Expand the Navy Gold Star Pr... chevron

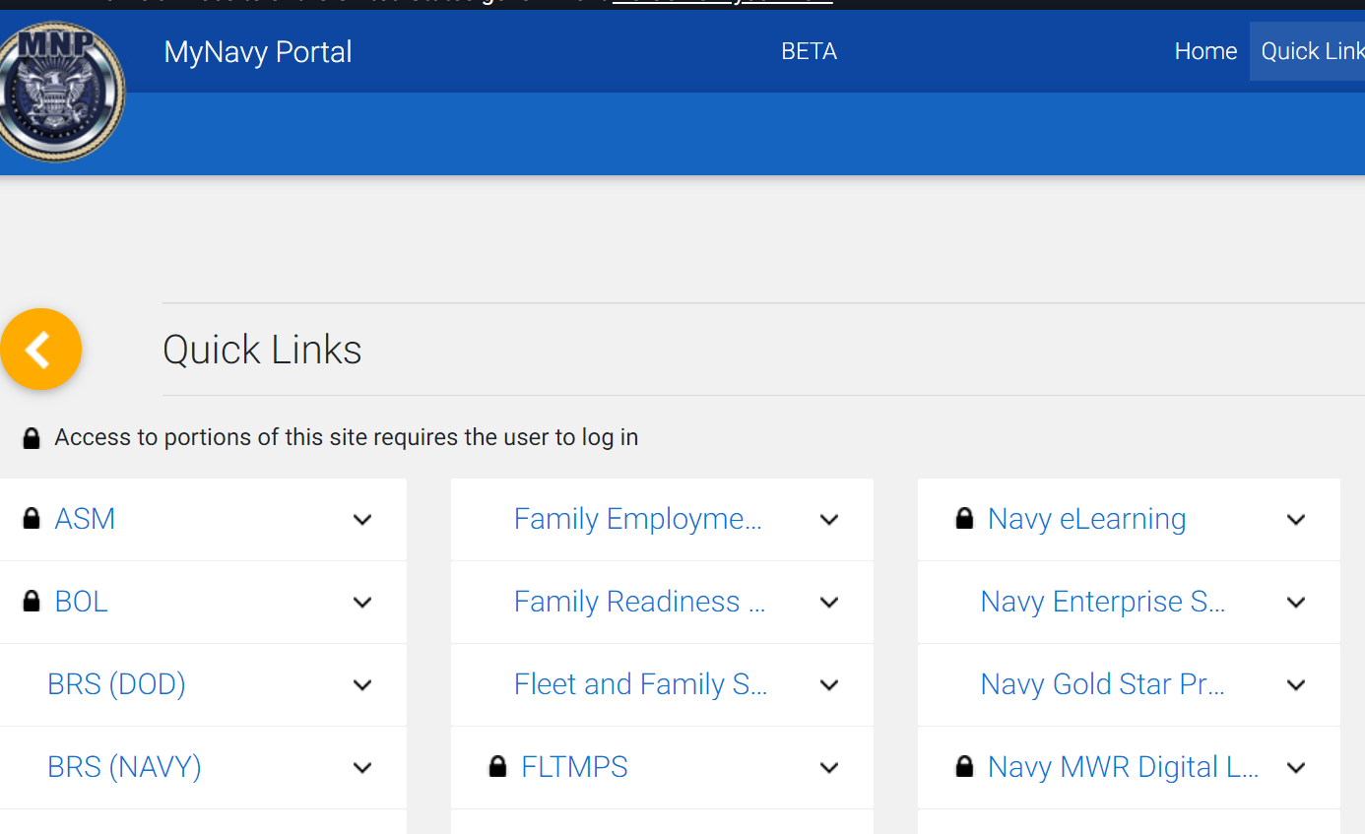1296,685
